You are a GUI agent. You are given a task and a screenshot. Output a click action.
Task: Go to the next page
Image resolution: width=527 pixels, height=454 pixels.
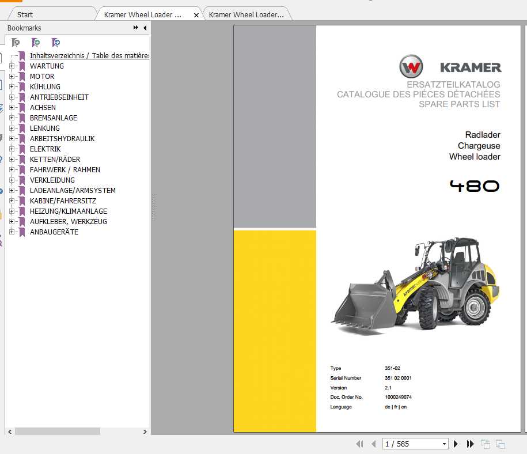[x=456, y=444]
